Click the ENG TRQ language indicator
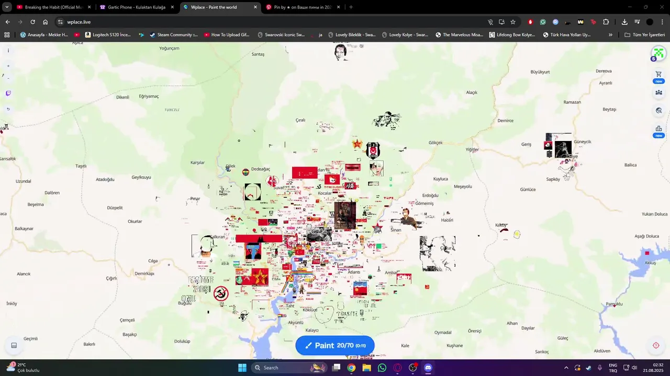Screen dimensions: 670x376 [613, 368]
